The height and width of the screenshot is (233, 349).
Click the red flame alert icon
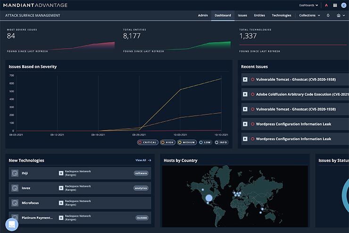pos(326,5)
